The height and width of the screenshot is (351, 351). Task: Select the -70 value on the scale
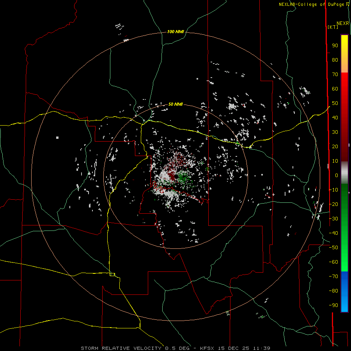pos(333,277)
